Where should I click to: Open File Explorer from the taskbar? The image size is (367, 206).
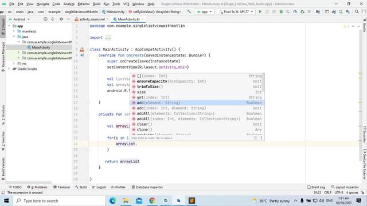point(126,201)
